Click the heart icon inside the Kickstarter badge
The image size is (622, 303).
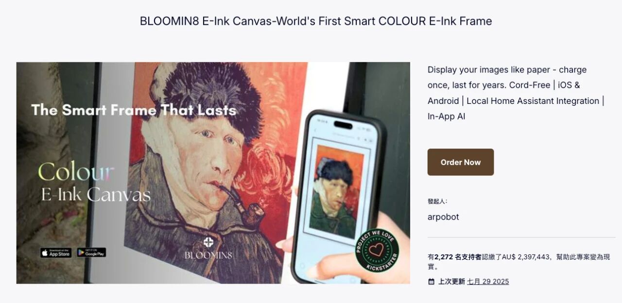377,251
